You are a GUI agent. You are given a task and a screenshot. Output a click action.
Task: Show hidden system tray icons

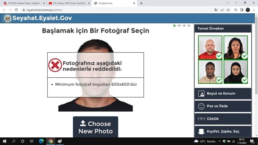point(219,141)
